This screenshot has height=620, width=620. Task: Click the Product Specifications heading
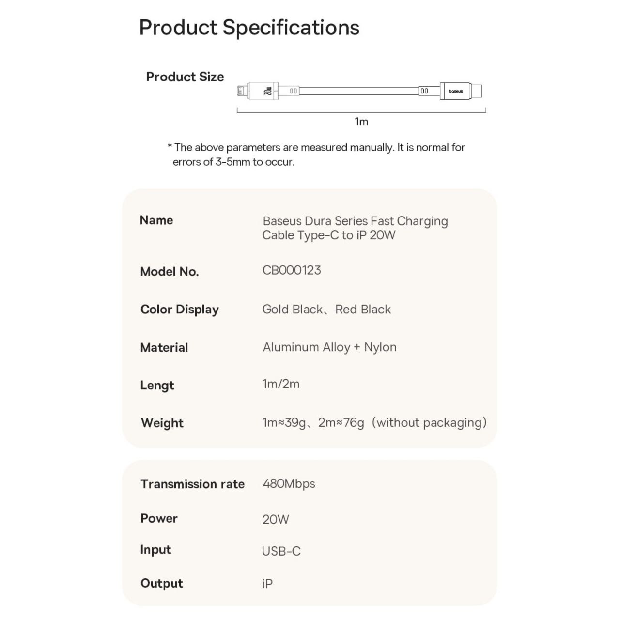click(249, 28)
